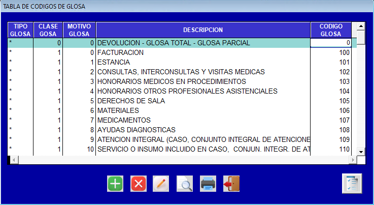The image size is (374, 205).
Task: Click code cell 100
Action: click(x=331, y=52)
